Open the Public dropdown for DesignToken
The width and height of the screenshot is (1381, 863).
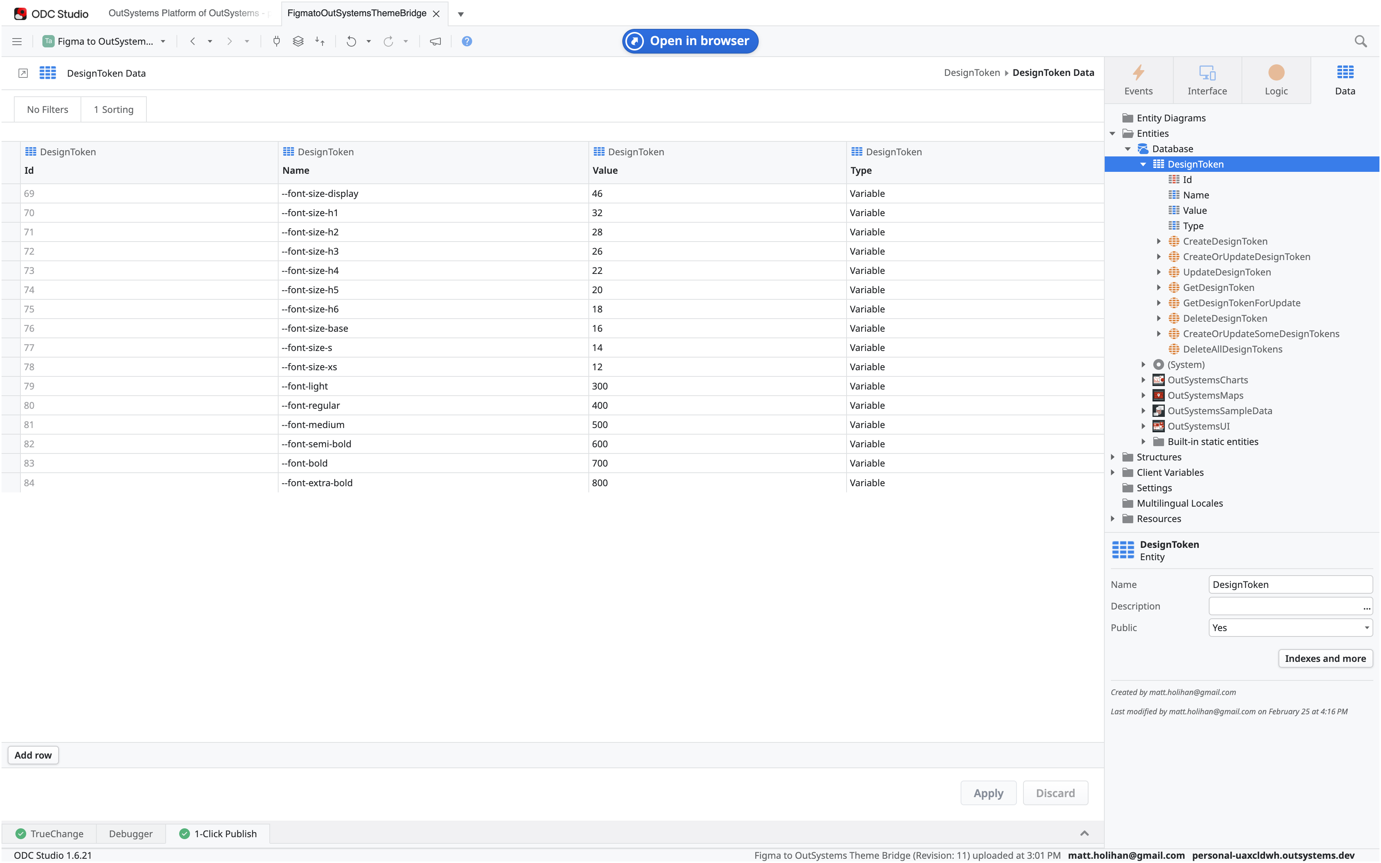1290,627
